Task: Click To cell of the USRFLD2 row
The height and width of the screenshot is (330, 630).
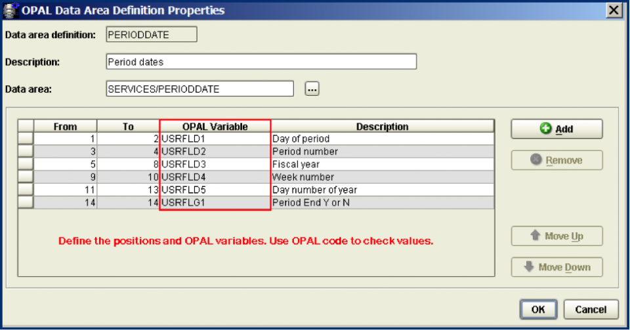Action: point(128,152)
